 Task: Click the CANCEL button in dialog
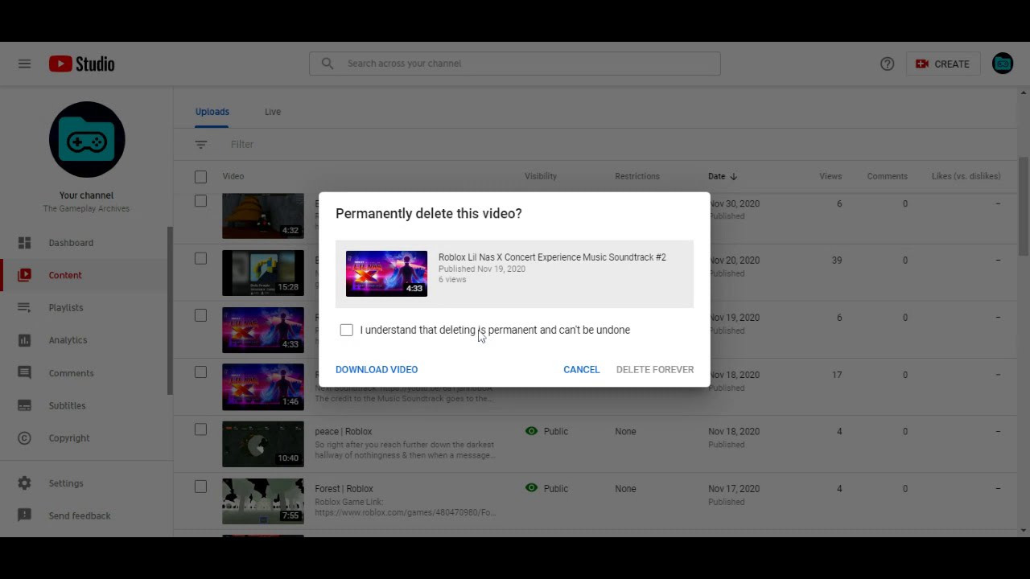[x=581, y=369]
